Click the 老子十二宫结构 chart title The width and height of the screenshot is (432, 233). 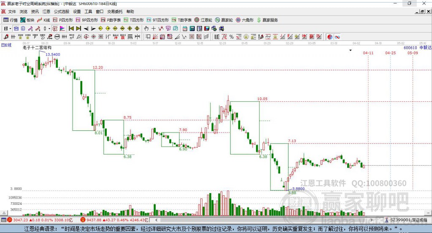[37, 48]
